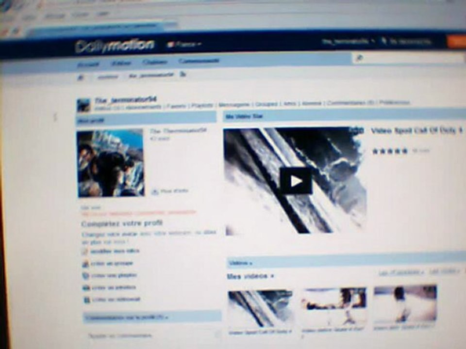Open the Chaînes navigation tab

coord(154,62)
